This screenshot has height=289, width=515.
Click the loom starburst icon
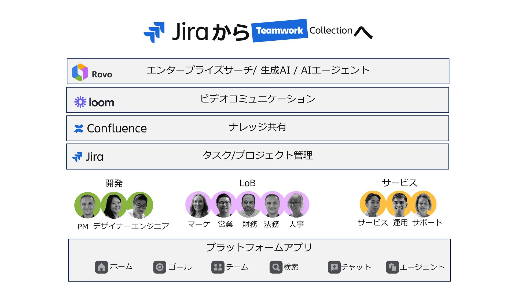tap(80, 102)
